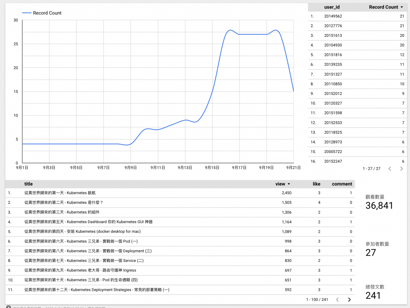The image size is (410, 308).
Task: Click view count 1,306
Action: [x=287, y=212]
